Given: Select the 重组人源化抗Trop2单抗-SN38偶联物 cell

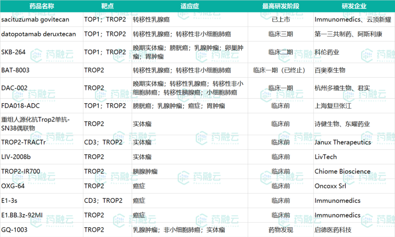Looking at the screenshot, I should pos(42,124).
